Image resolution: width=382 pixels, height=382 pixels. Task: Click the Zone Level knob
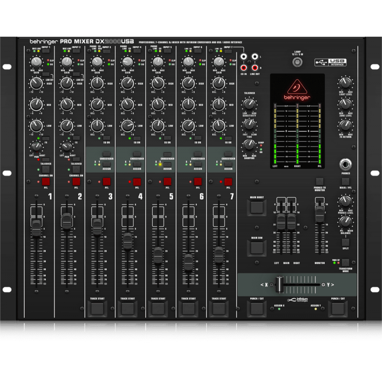[345, 104]
